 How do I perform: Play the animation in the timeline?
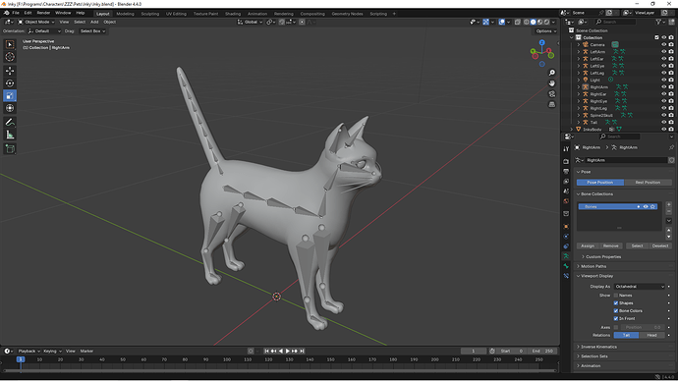click(x=288, y=352)
